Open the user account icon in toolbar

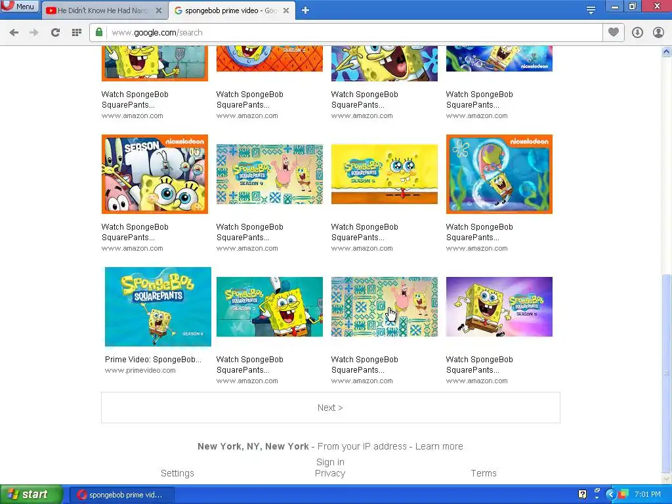pyautogui.click(x=658, y=33)
